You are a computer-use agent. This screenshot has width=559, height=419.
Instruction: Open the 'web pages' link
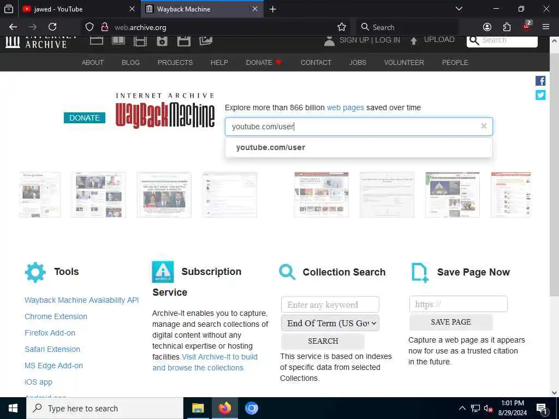pyautogui.click(x=346, y=107)
